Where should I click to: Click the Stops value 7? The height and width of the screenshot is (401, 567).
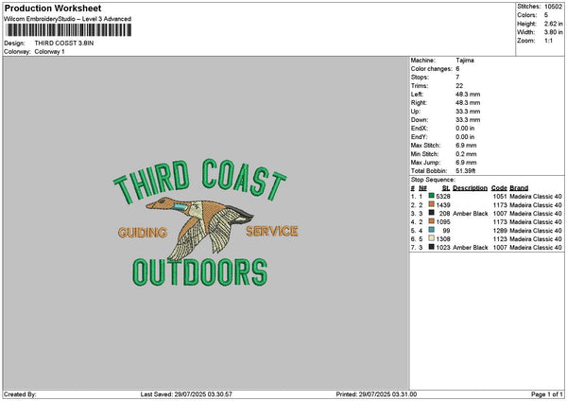click(x=457, y=78)
